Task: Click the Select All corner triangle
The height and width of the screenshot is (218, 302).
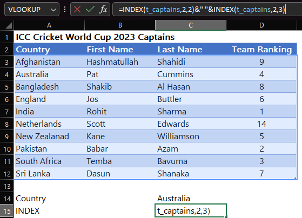Action: pyautogui.click(x=8, y=25)
